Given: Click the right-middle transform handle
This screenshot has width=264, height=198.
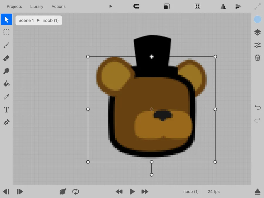Looking at the screenshot, I should click(x=215, y=109).
